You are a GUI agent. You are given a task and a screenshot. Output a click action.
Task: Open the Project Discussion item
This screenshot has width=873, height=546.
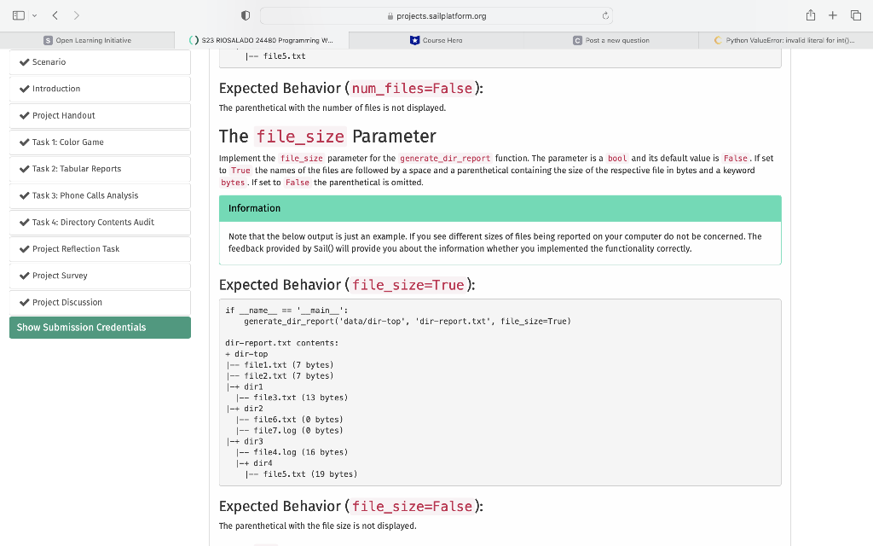(101, 303)
